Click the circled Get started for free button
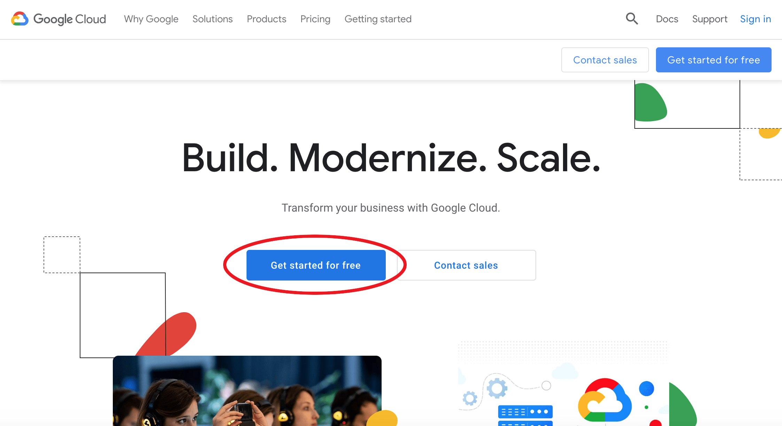Screen dimensions: 782x426 (316, 265)
